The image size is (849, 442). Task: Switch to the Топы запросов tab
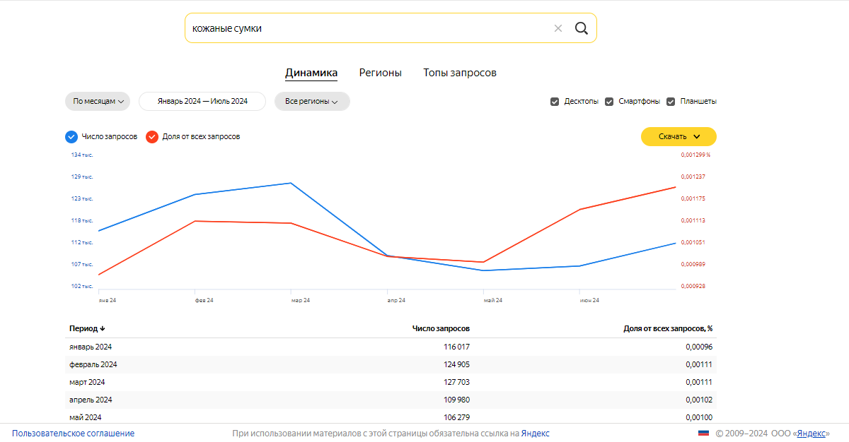(x=460, y=73)
